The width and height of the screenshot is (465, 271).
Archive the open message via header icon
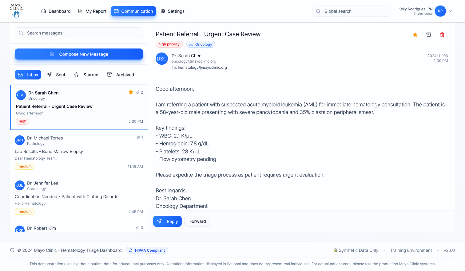pyautogui.click(x=428, y=35)
